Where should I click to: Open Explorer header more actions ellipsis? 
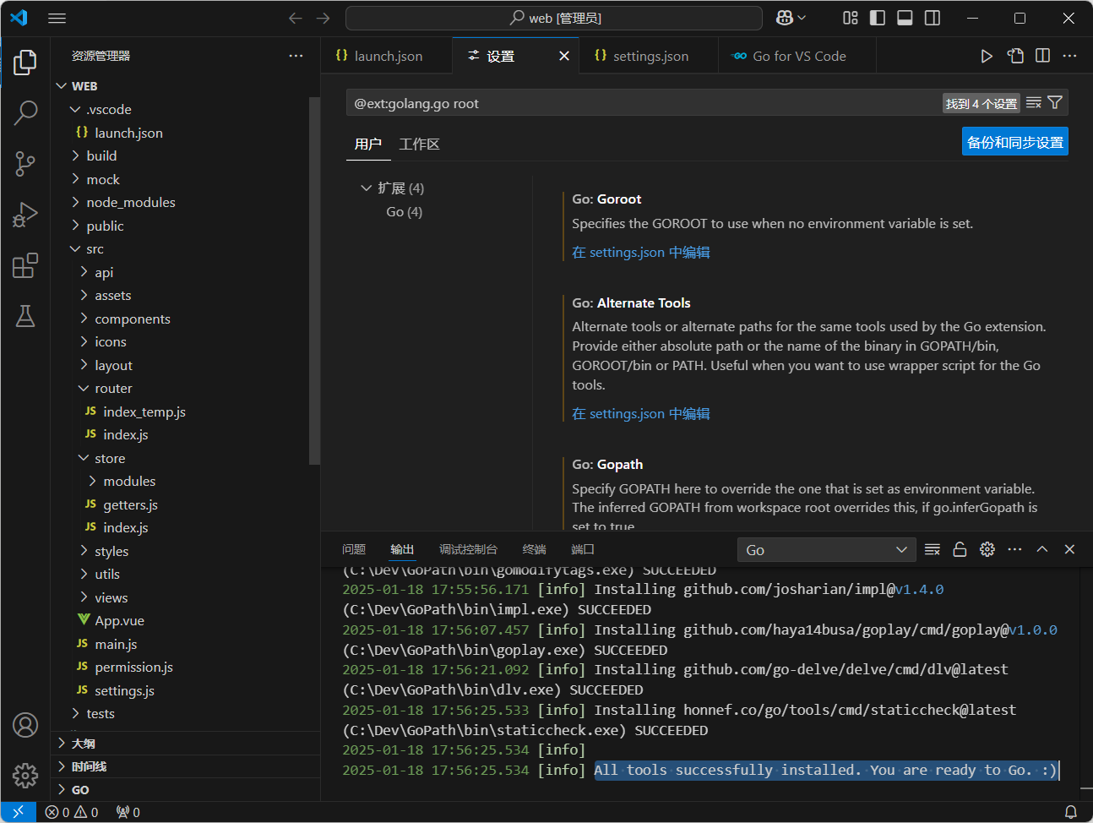(x=296, y=56)
